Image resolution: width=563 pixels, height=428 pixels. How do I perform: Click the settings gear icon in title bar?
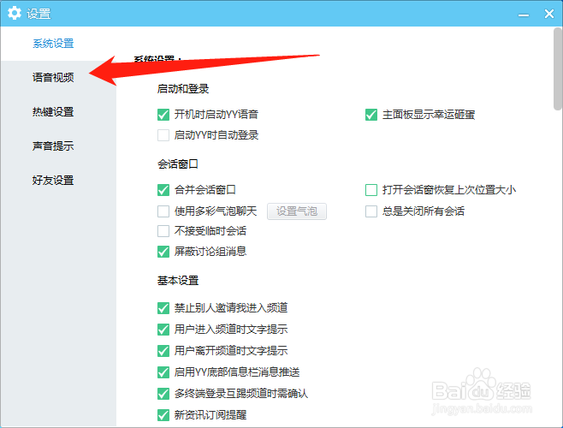15,14
